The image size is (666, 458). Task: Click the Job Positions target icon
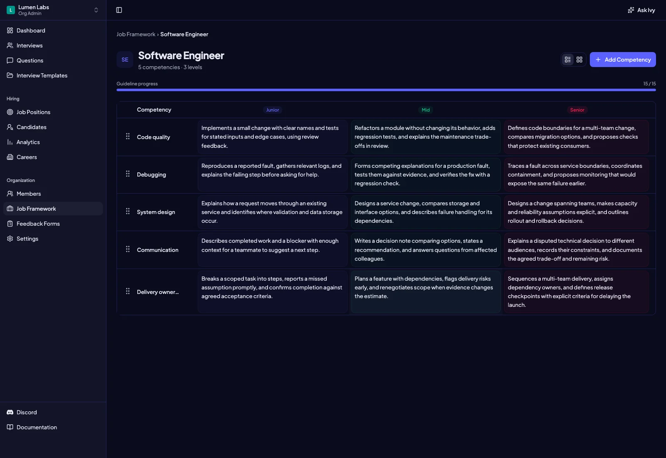[10, 112]
